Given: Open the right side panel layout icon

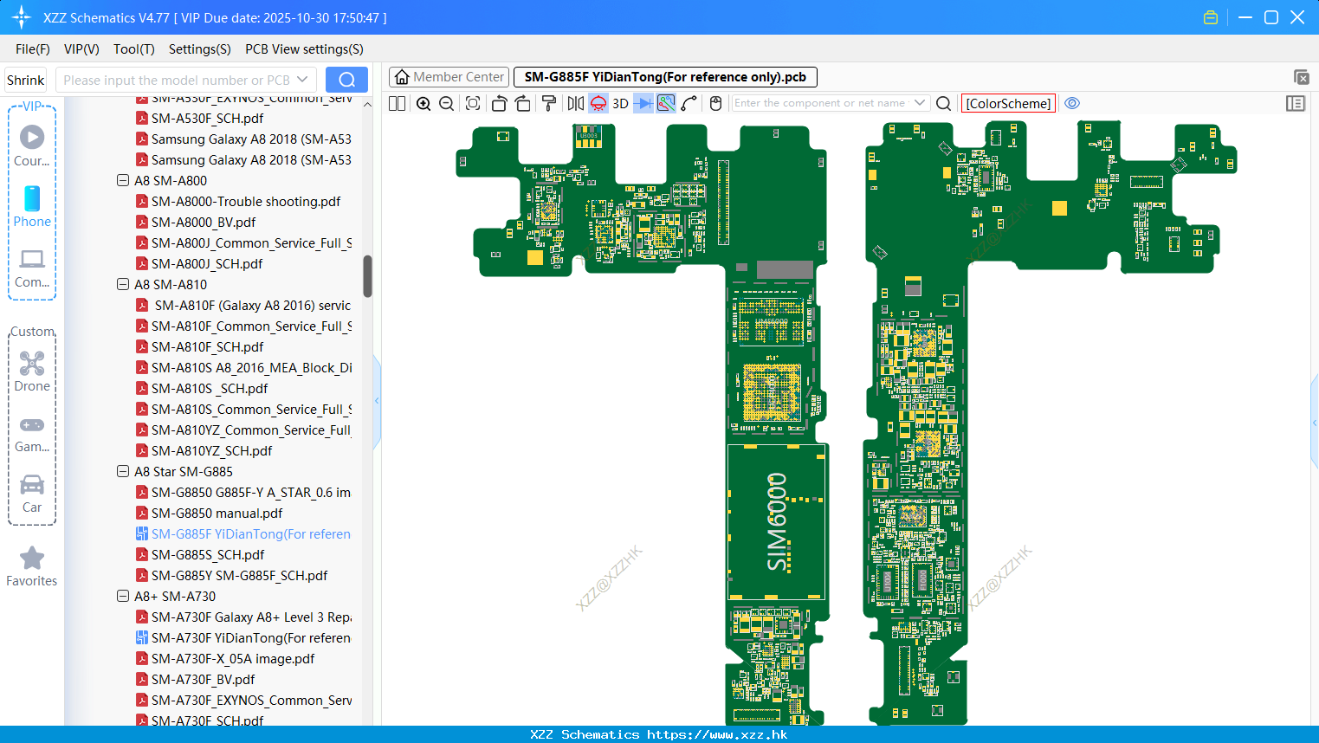Looking at the screenshot, I should pyautogui.click(x=1296, y=103).
